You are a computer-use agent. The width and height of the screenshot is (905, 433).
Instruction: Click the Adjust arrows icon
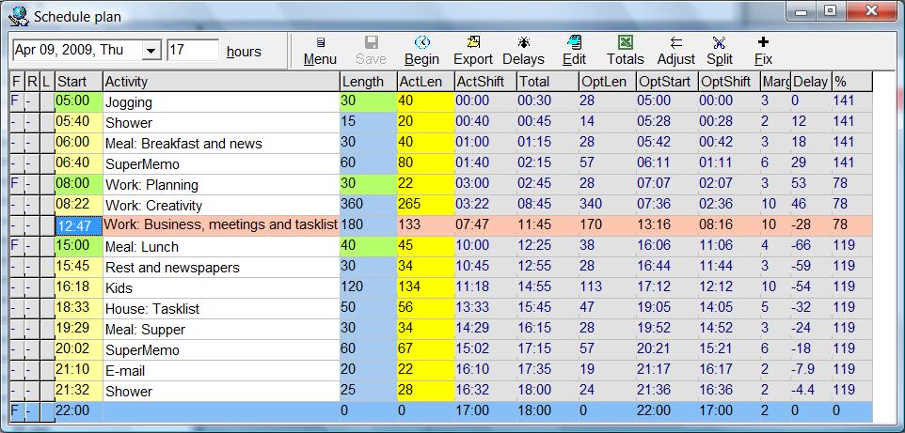point(675,43)
